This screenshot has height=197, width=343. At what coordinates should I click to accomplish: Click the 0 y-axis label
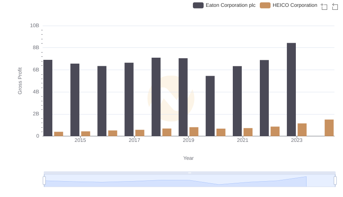click(x=38, y=136)
